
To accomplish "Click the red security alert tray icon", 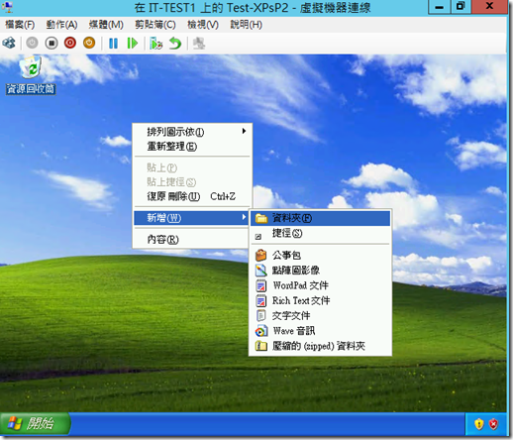I will pyautogui.click(x=494, y=424).
